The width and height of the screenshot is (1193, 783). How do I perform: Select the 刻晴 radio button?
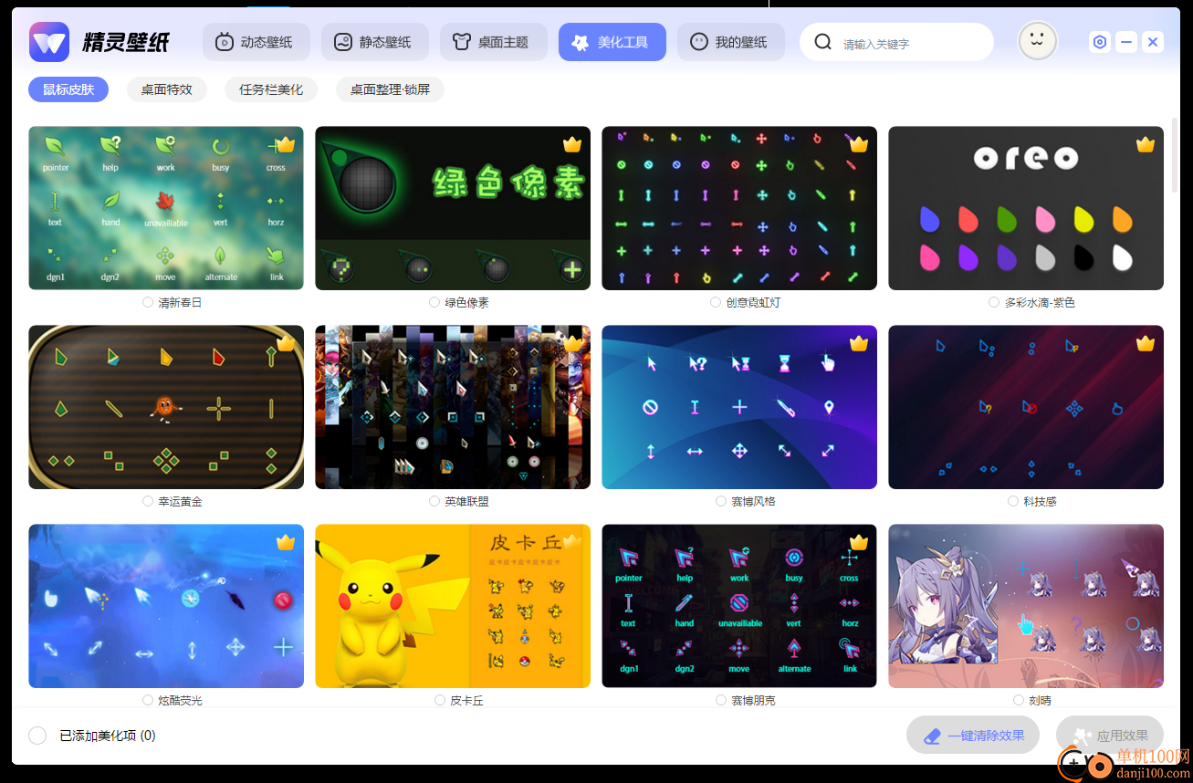click(x=1019, y=700)
